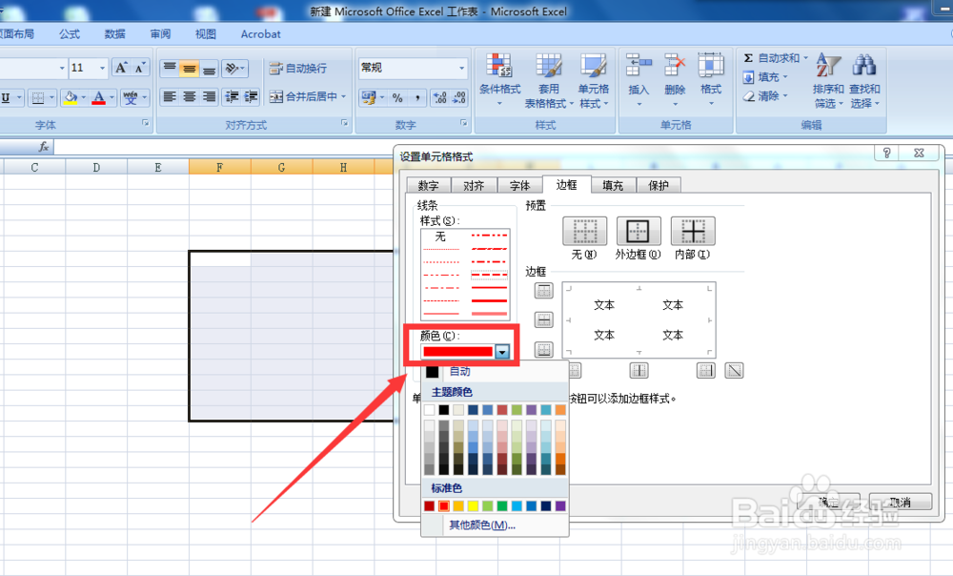This screenshot has width=953, height=576.
Task: Click the right border icon in dialog
Action: 705,370
